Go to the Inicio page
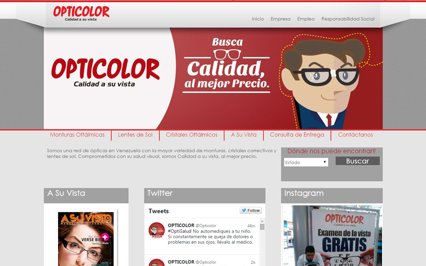This screenshot has width=426, height=266. point(258,19)
